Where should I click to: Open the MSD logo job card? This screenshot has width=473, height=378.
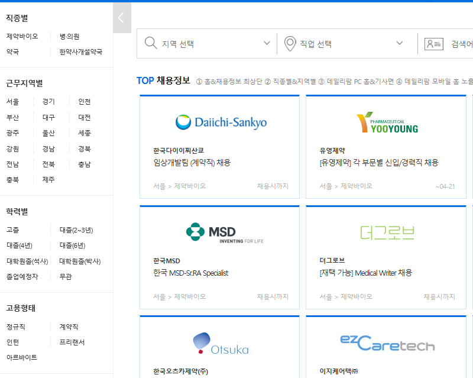tap(225, 232)
